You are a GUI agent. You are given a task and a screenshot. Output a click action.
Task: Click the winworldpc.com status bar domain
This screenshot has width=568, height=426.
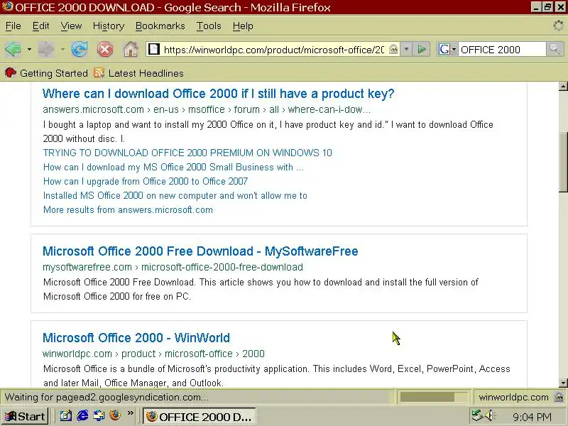tap(513, 398)
